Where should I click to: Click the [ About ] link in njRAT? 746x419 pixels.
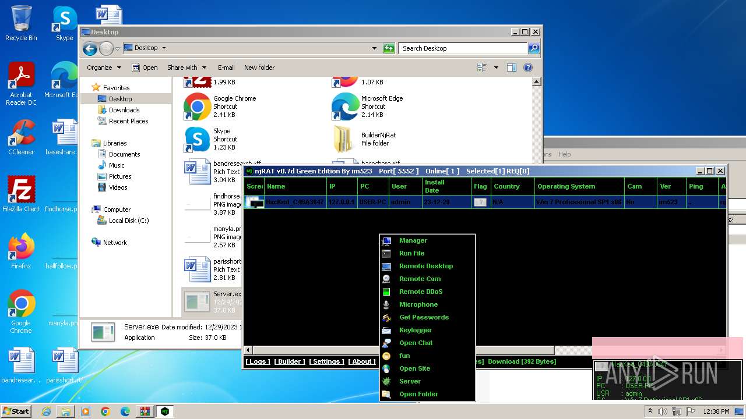click(x=362, y=361)
